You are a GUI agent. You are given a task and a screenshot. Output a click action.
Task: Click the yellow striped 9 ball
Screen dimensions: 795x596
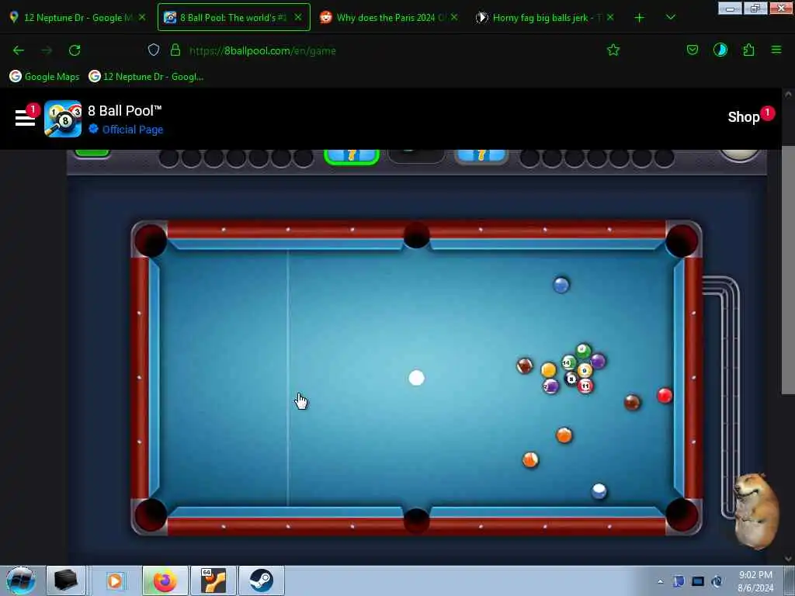585,370
